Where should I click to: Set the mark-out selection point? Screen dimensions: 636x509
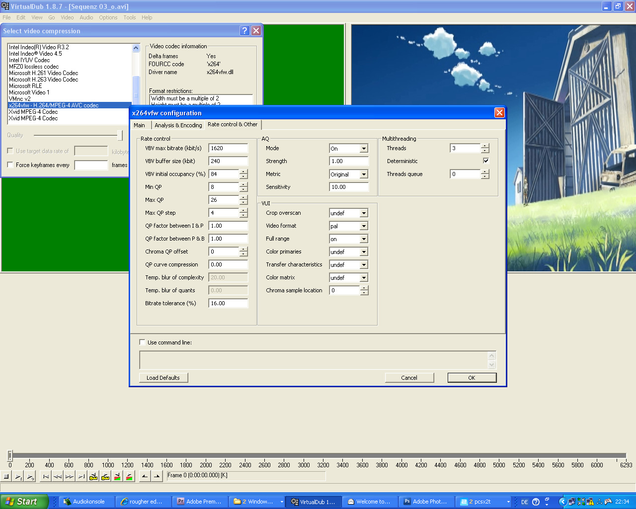[157, 476]
